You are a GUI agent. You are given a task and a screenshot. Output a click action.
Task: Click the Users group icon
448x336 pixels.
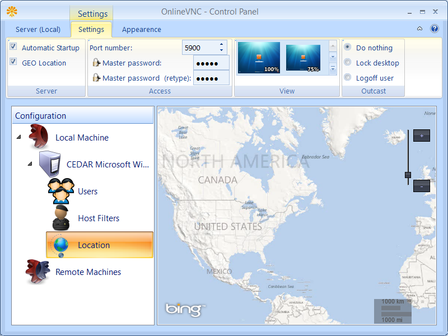pyautogui.click(x=61, y=191)
